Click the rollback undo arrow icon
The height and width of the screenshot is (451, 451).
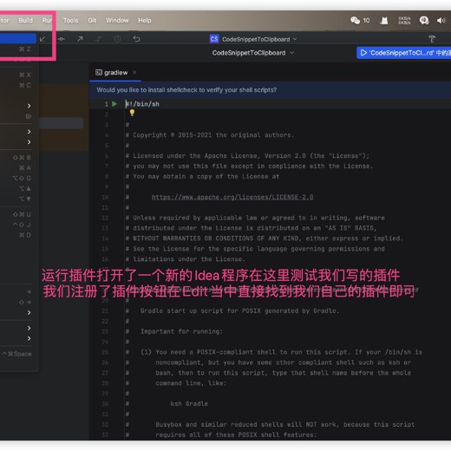136,39
